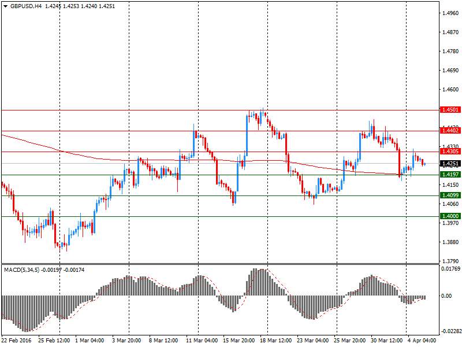Select the 1.4000 support level label

(x=450, y=216)
